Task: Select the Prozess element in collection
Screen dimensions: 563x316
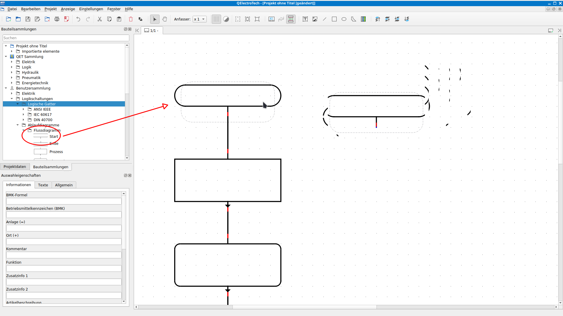Action: [56, 152]
